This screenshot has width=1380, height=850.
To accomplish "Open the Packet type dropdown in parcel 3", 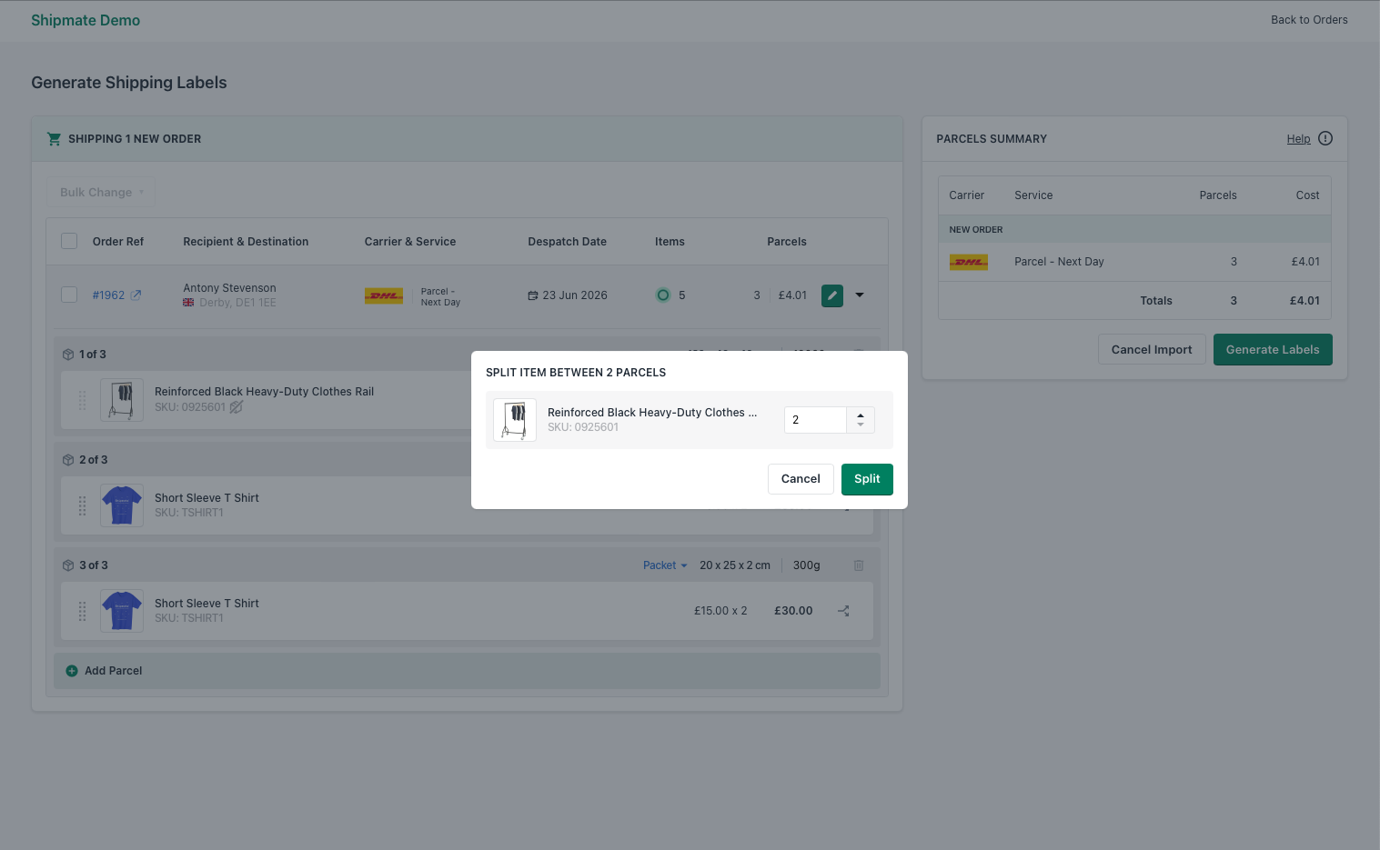I will click(x=665, y=565).
